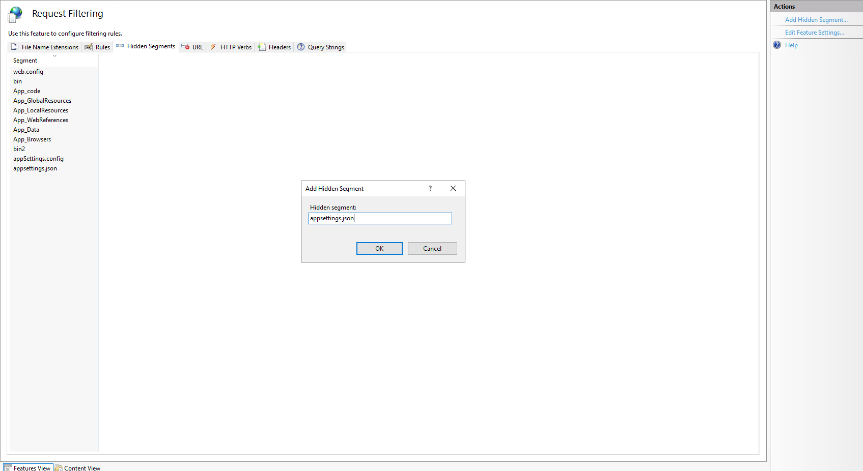
Task: Open the Add Hidden Segment action
Action: [816, 19]
